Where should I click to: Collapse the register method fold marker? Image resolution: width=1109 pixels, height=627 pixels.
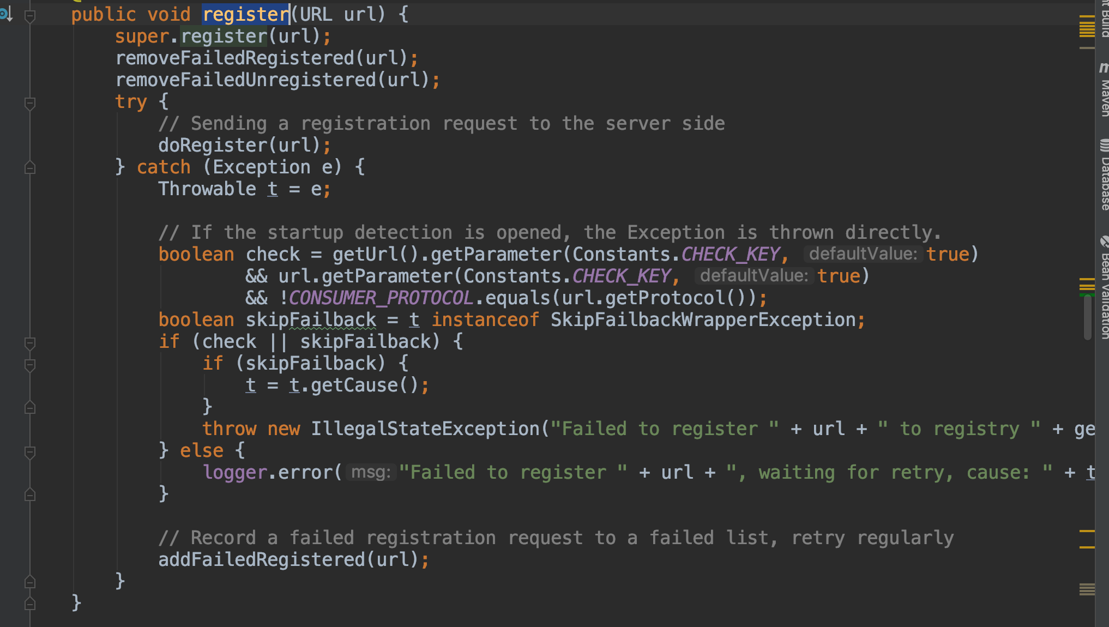point(30,16)
